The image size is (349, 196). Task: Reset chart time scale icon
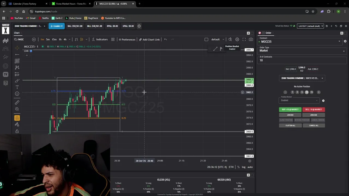[250, 161]
